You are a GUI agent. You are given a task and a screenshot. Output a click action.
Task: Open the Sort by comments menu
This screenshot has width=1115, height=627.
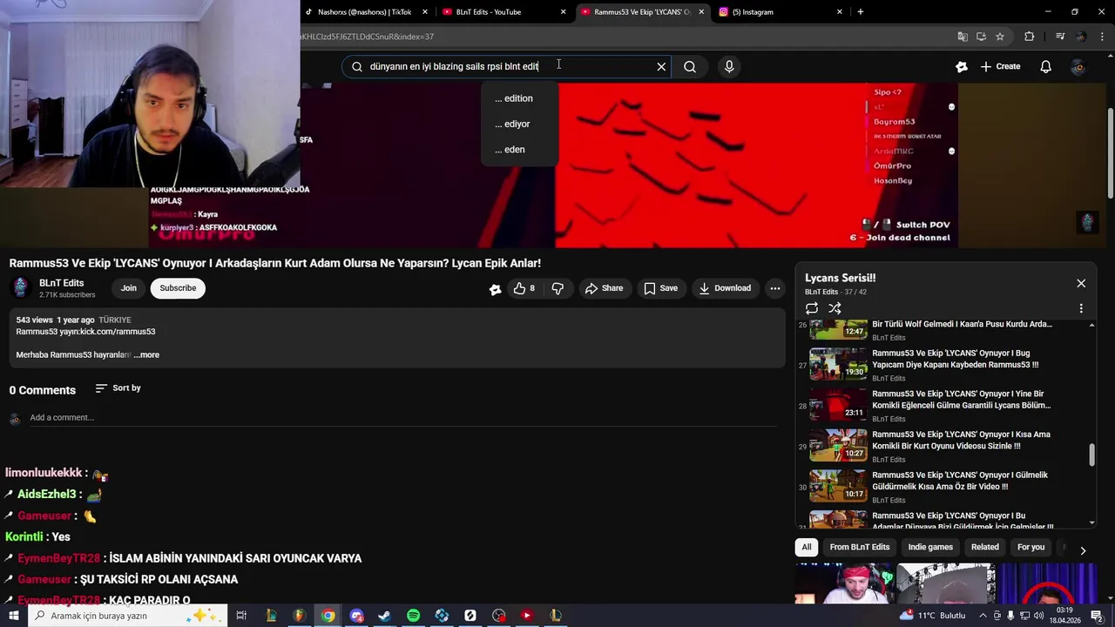click(x=118, y=388)
